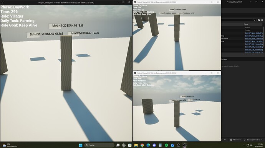Open the weather widget in the taskbar
265x148 pixels.
click(x=10, y=145)
